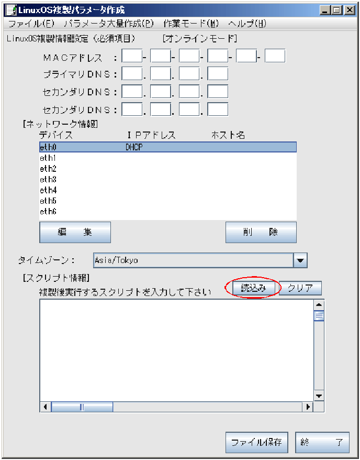Click the last MAC address field

pyautogui.click(x=275, y=56)
